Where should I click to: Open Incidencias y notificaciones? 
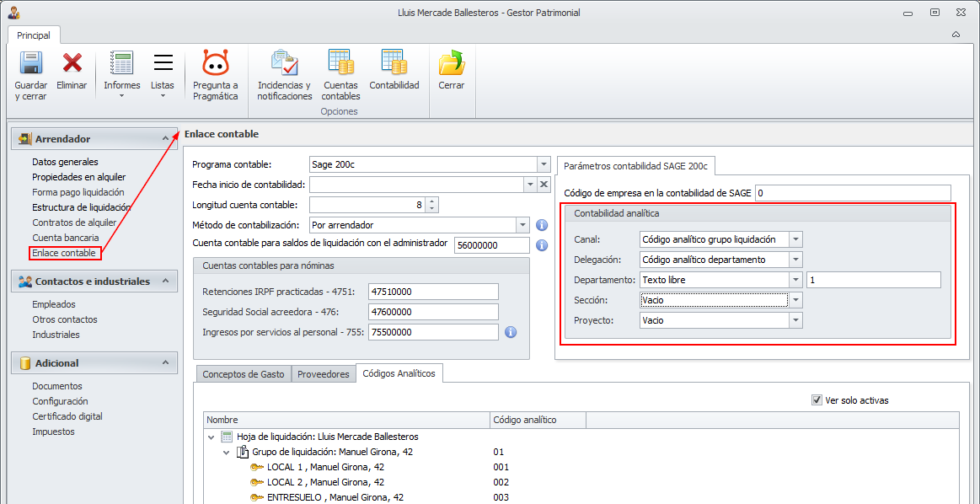(284, 64)
